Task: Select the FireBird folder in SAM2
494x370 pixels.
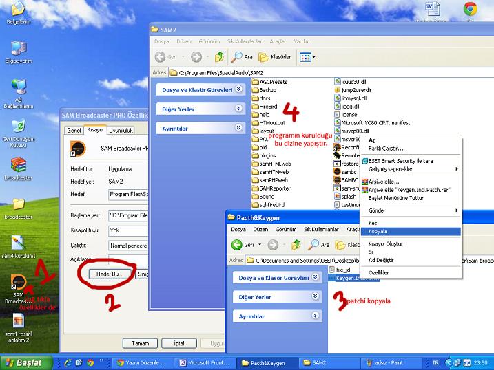Action: 265,106
